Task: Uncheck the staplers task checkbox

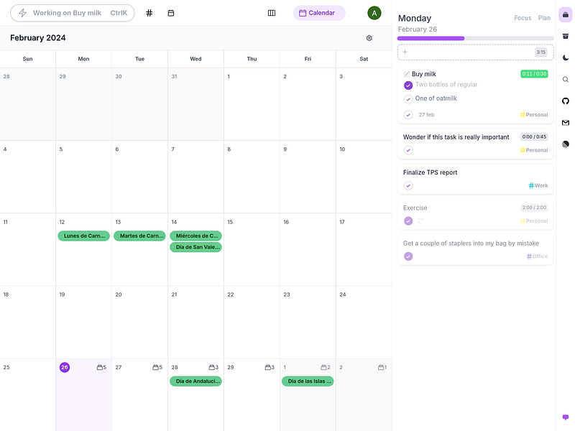Action: click(408, 256)
